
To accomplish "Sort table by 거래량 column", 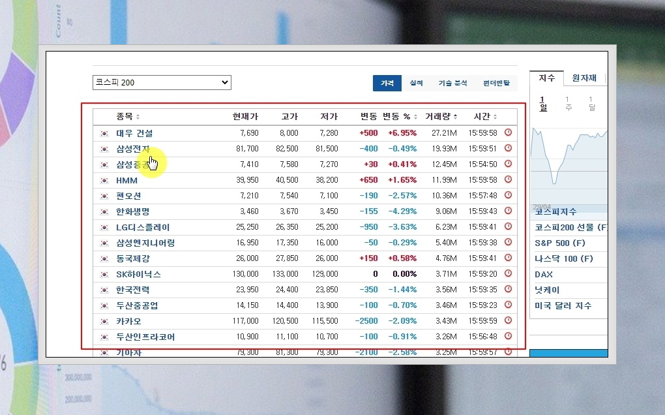I will pyautogui.click(x=441, y=116).
